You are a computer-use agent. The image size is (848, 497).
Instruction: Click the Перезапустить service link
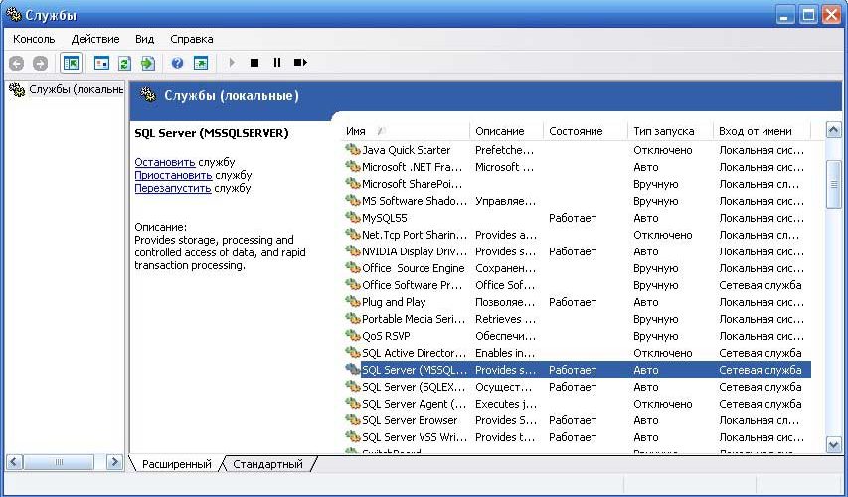coord(173,188)
